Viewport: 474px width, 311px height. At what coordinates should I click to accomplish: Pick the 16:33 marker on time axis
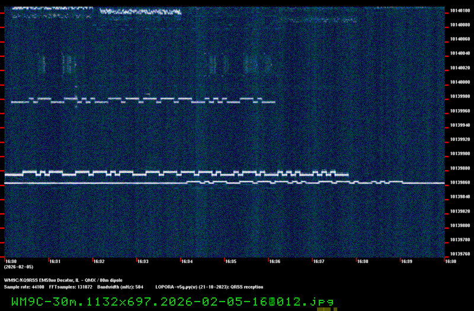click(x=143, y=261)
